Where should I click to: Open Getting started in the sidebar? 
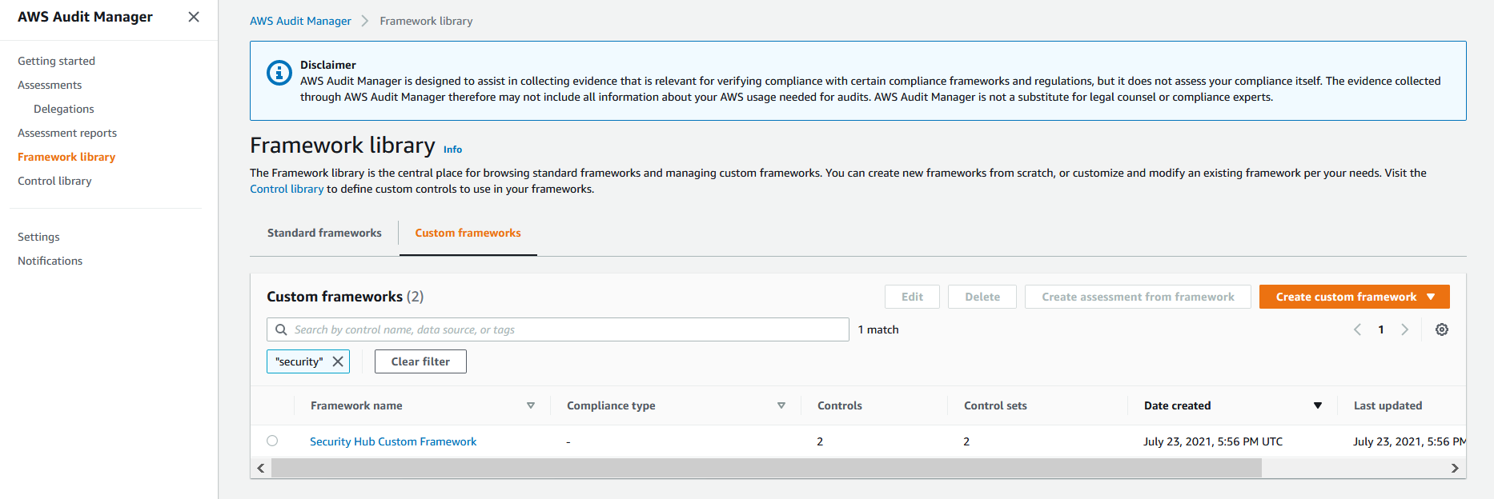[56, 61]
